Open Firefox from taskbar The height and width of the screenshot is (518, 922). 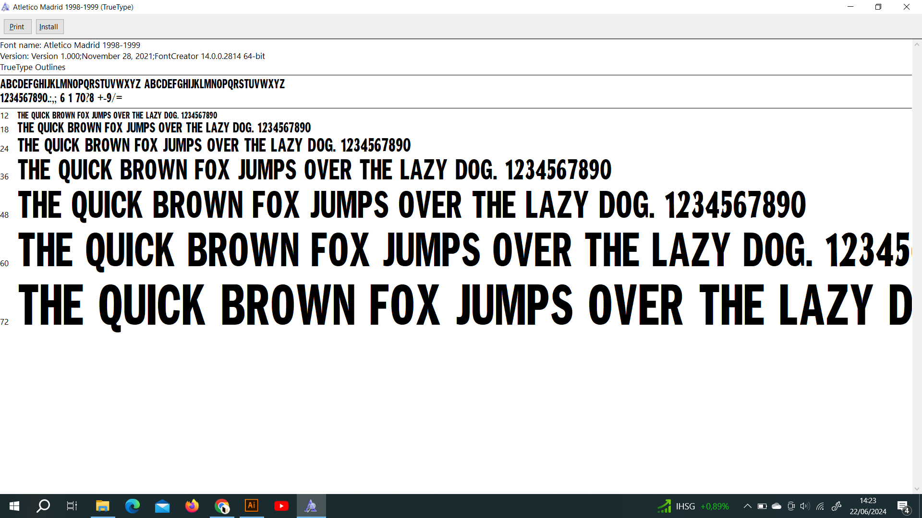coord(192,506)
